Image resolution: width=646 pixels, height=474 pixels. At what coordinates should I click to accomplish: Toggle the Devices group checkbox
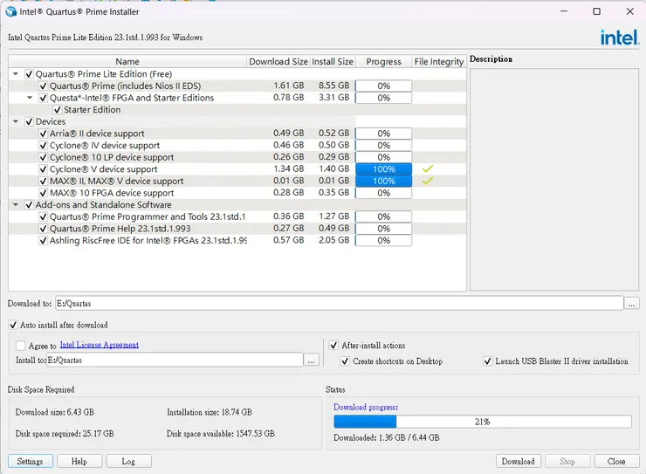click(x=29, y=122)
